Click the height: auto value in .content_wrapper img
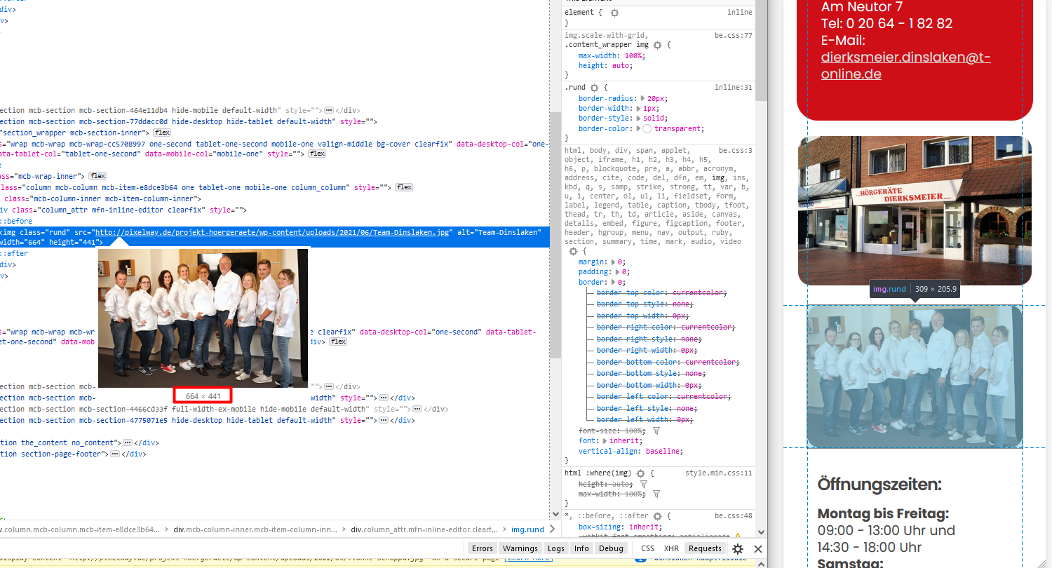The width and height of the screenshot is (1052, 568). coord(621,66)
